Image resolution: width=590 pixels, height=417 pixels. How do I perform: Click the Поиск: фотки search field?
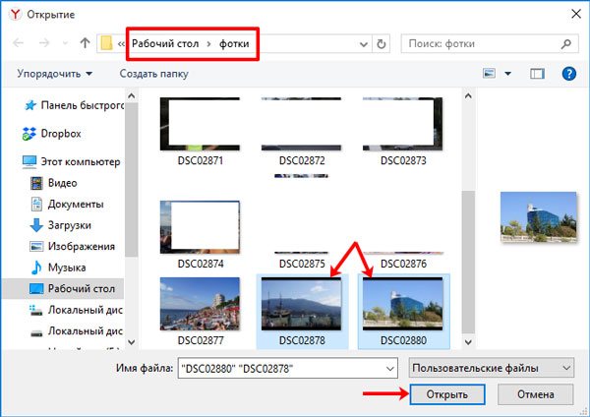point(490,44)
